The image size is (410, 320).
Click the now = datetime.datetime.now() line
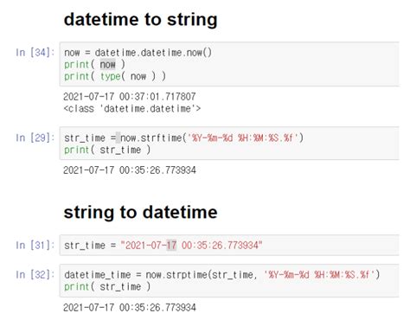pos(138,53)
